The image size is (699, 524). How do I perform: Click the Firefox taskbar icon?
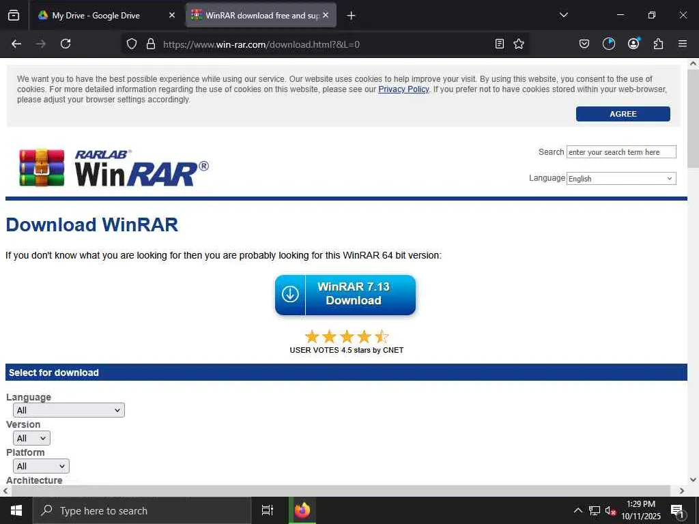(302, 510)
